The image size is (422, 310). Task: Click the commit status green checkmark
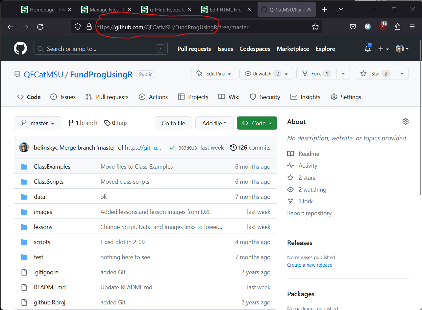tap(172, 148)
